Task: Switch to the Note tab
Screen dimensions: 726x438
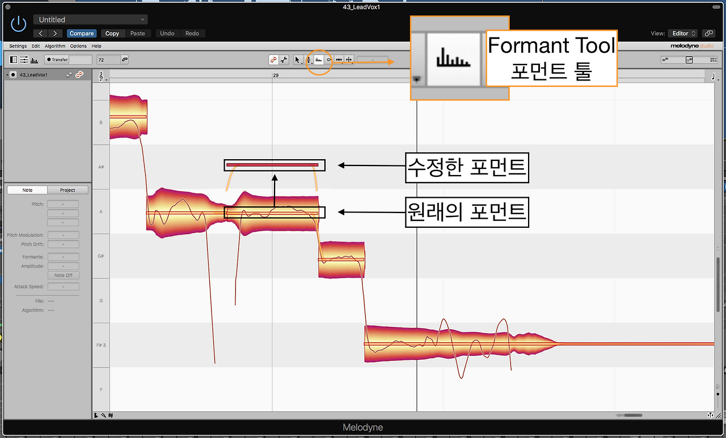Action: point(27,190)
